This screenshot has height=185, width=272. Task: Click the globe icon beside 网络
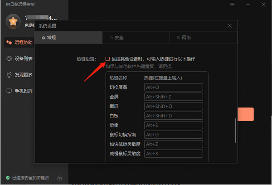click(x=179, y=38)
